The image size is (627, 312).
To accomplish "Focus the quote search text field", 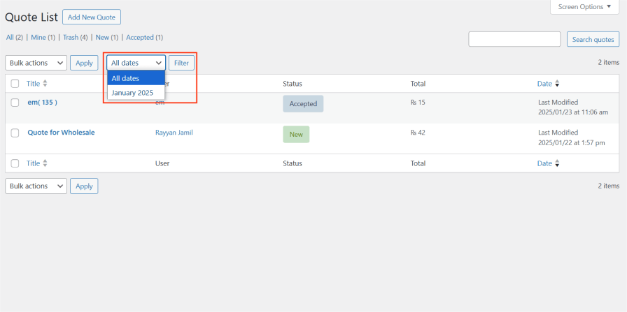I will click(x=514, y=40).
